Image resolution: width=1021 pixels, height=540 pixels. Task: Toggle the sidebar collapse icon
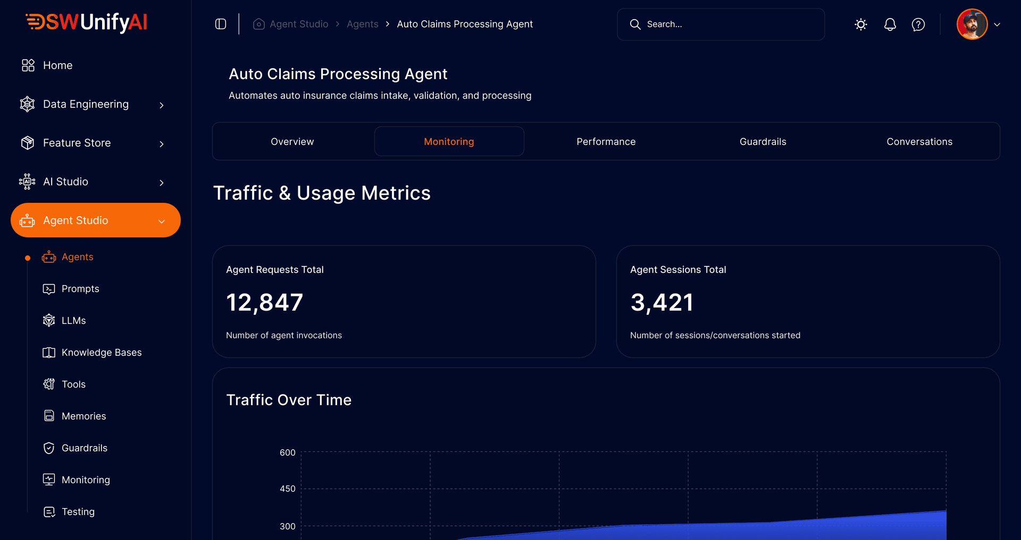221,24
